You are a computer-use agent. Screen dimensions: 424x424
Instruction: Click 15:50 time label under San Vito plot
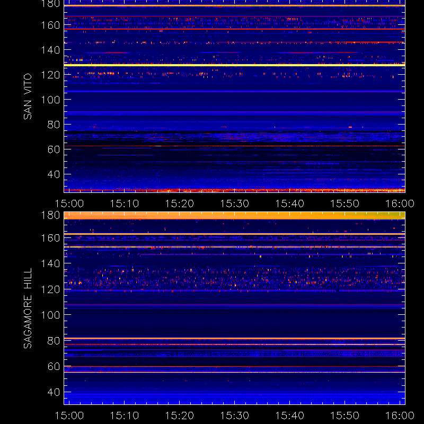(345, 204)
